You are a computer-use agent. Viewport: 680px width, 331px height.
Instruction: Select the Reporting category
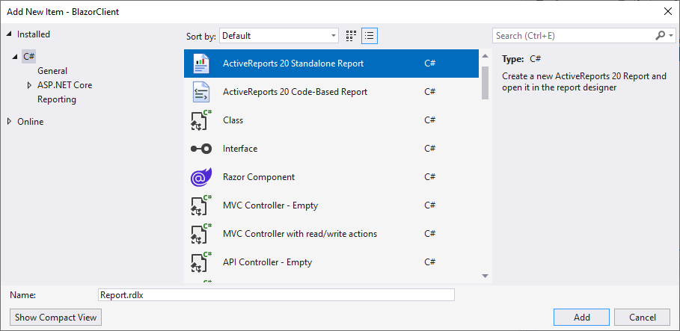point(57,99)
